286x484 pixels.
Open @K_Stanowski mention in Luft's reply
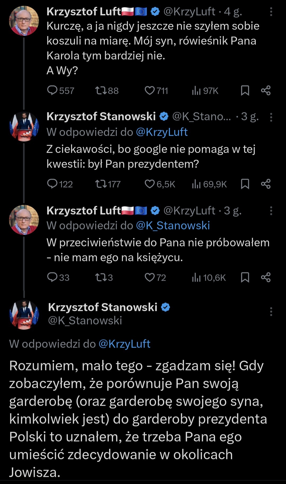[173, 226]
